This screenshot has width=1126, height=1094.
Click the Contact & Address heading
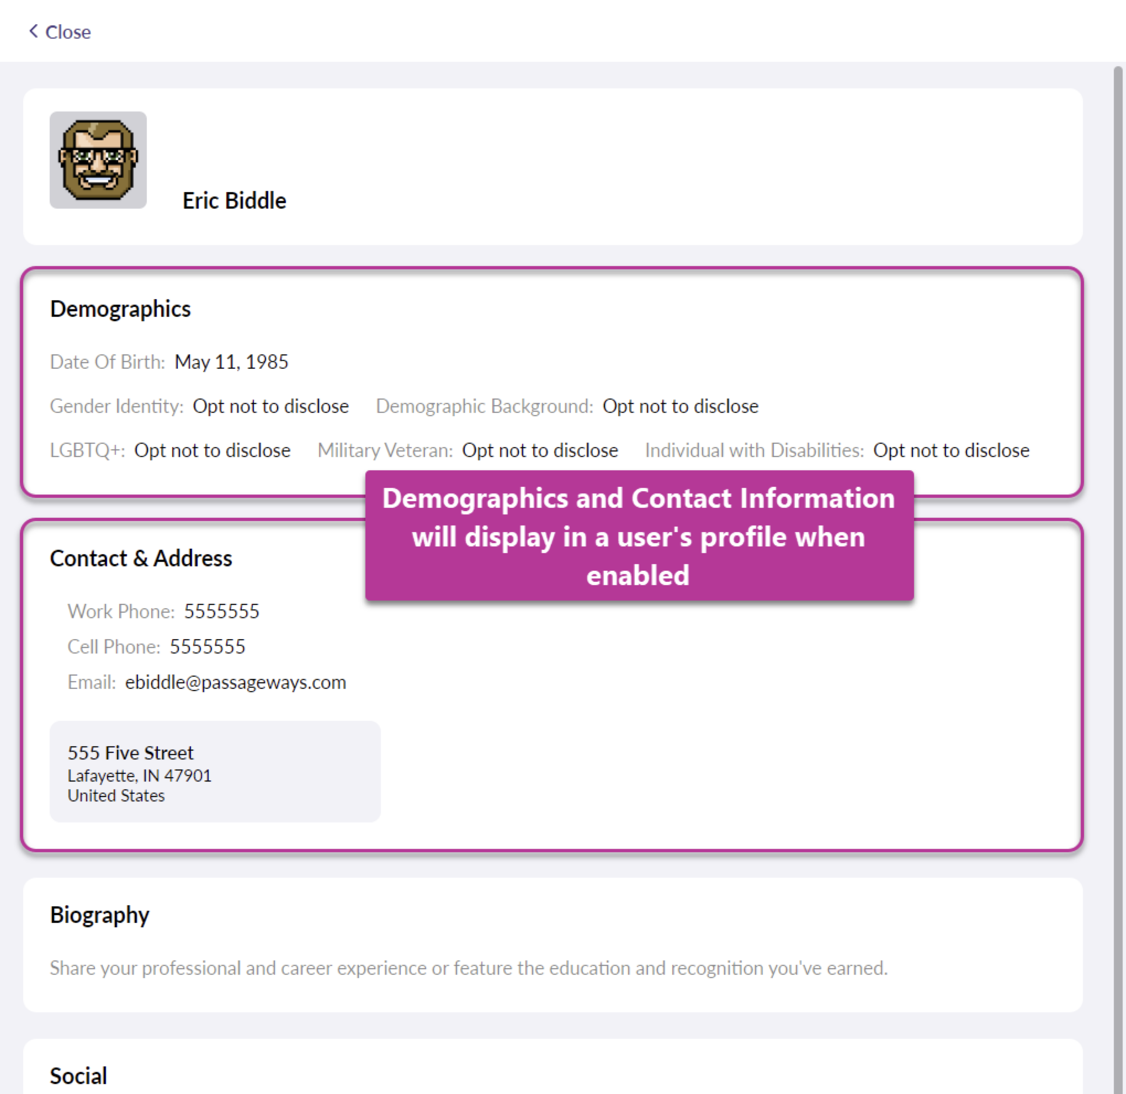pos(141,559)
